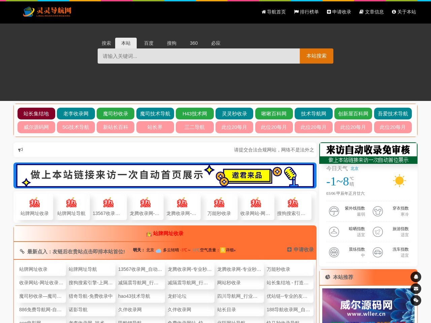Click the email contact floating icon

416,289
